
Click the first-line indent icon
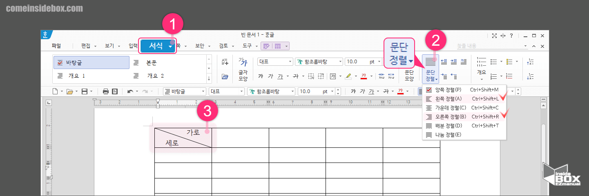coord(444,76)
